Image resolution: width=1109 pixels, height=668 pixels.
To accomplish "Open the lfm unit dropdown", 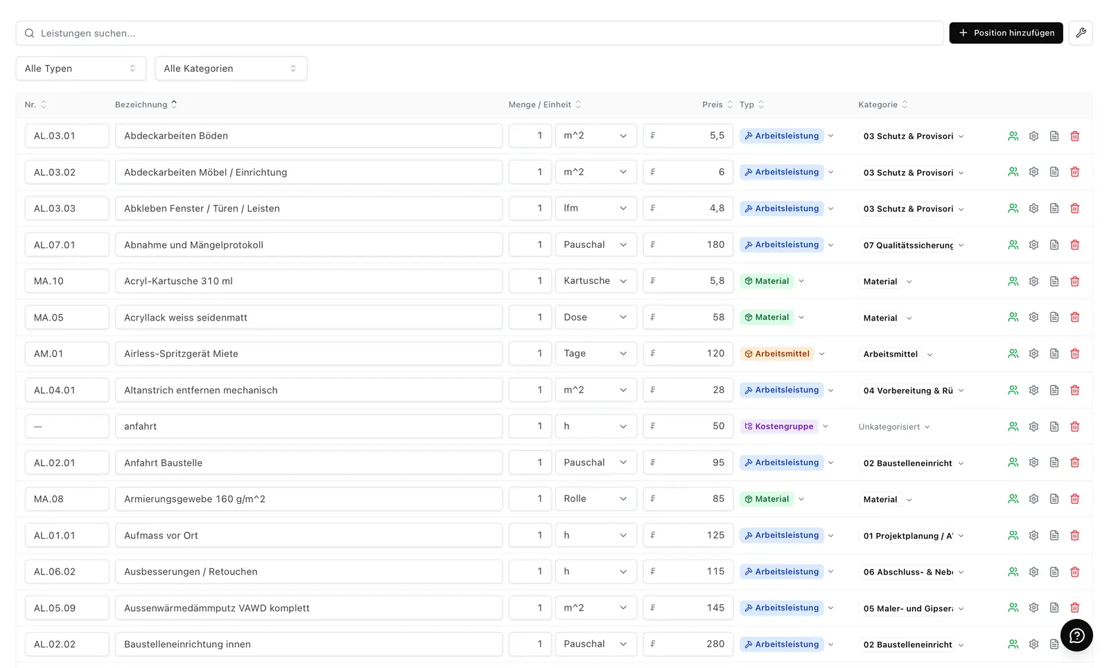I will 595,208.
